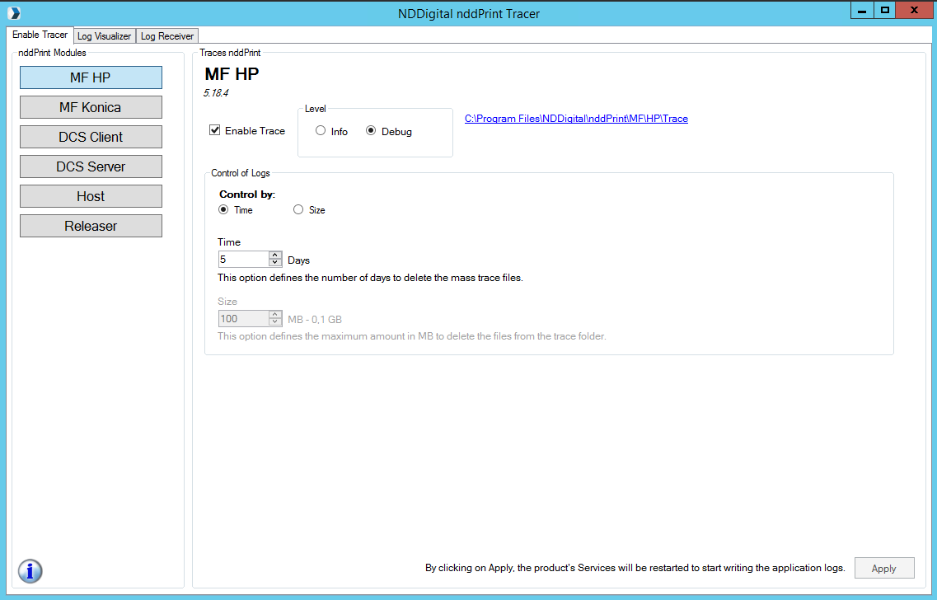Select the Info level radio button

[321, 131]
